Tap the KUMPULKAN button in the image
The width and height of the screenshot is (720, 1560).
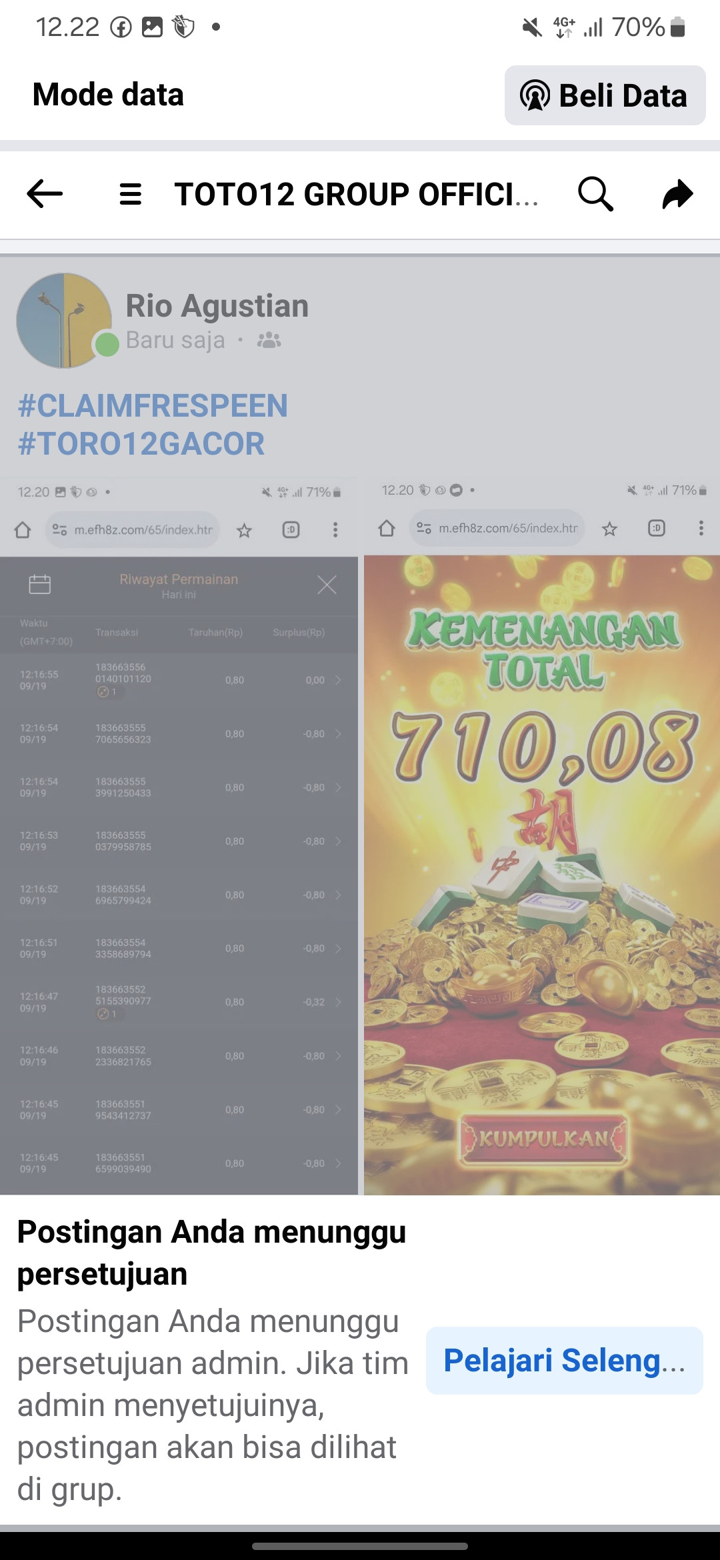click(x=545, y=1138)
